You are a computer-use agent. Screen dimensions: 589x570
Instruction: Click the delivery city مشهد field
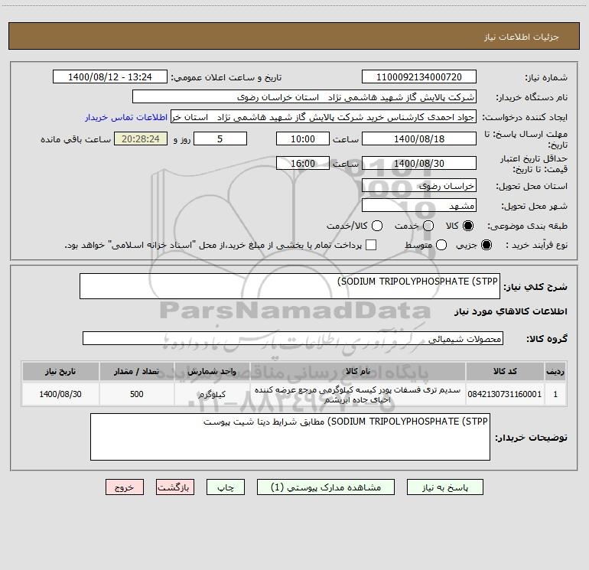pyautogui.click(x=419, y=206)
